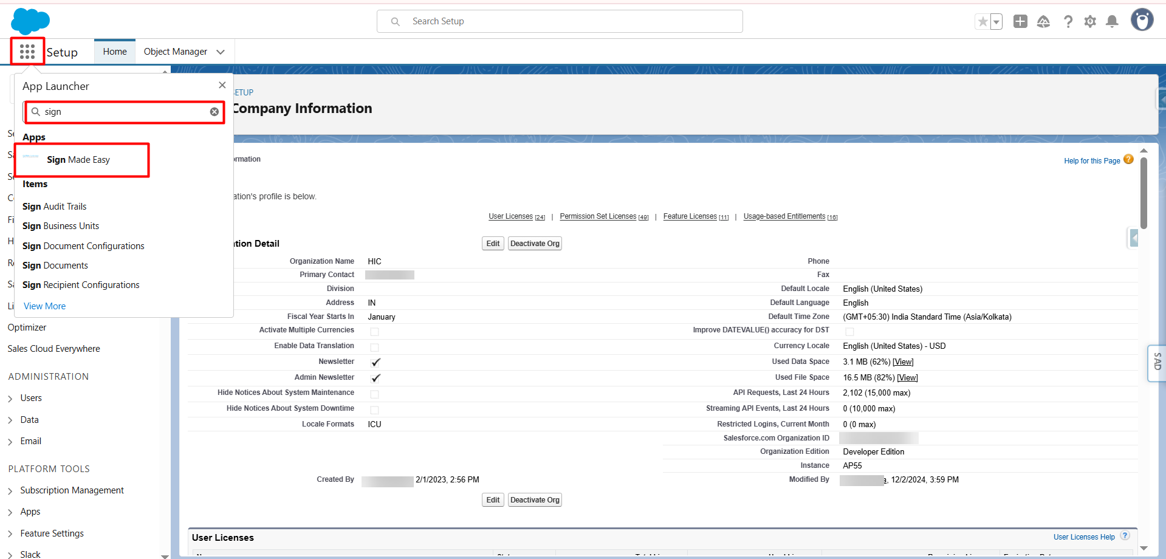View notifications bell
This screenshot has height=559, width=1166.
click(1112, 22)
